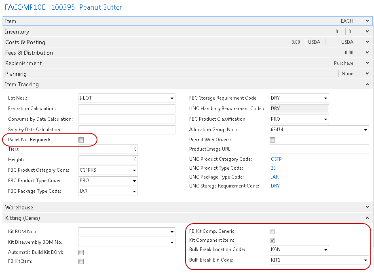374x279 pixels.
Task: Uncheck the Kit Component Item checkbox
Action: (273, 241)
